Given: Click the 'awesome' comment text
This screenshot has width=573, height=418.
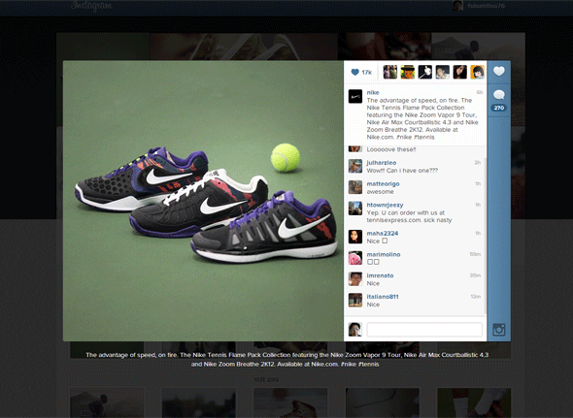Looking at the screenshot, I should (380, 192).
